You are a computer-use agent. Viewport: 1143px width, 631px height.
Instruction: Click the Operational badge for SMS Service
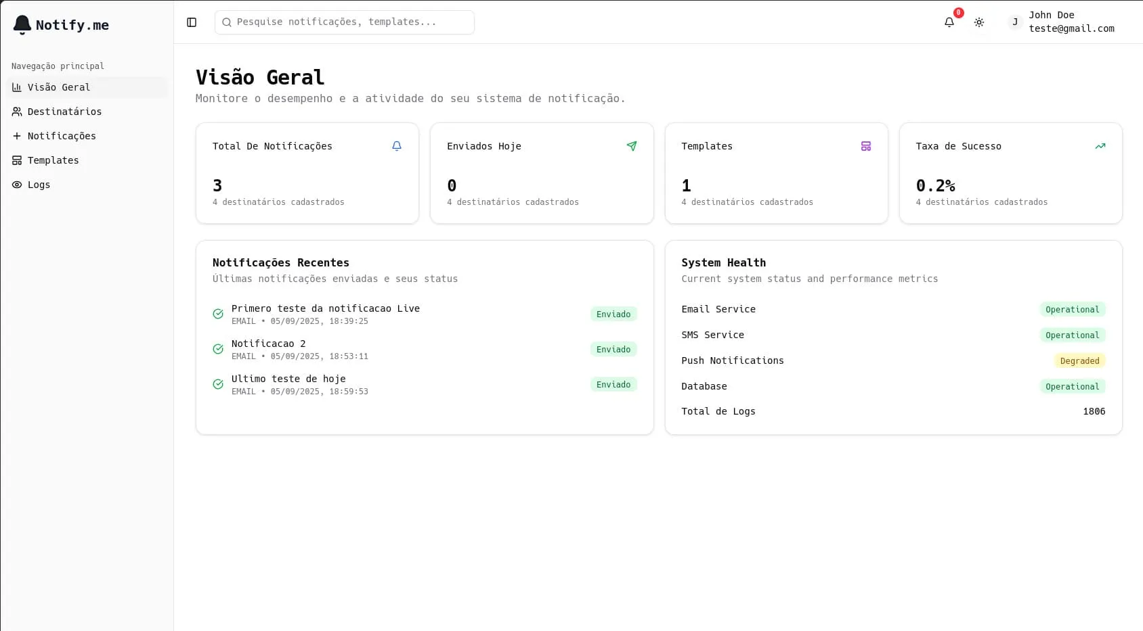click(x=1073, y=335)
